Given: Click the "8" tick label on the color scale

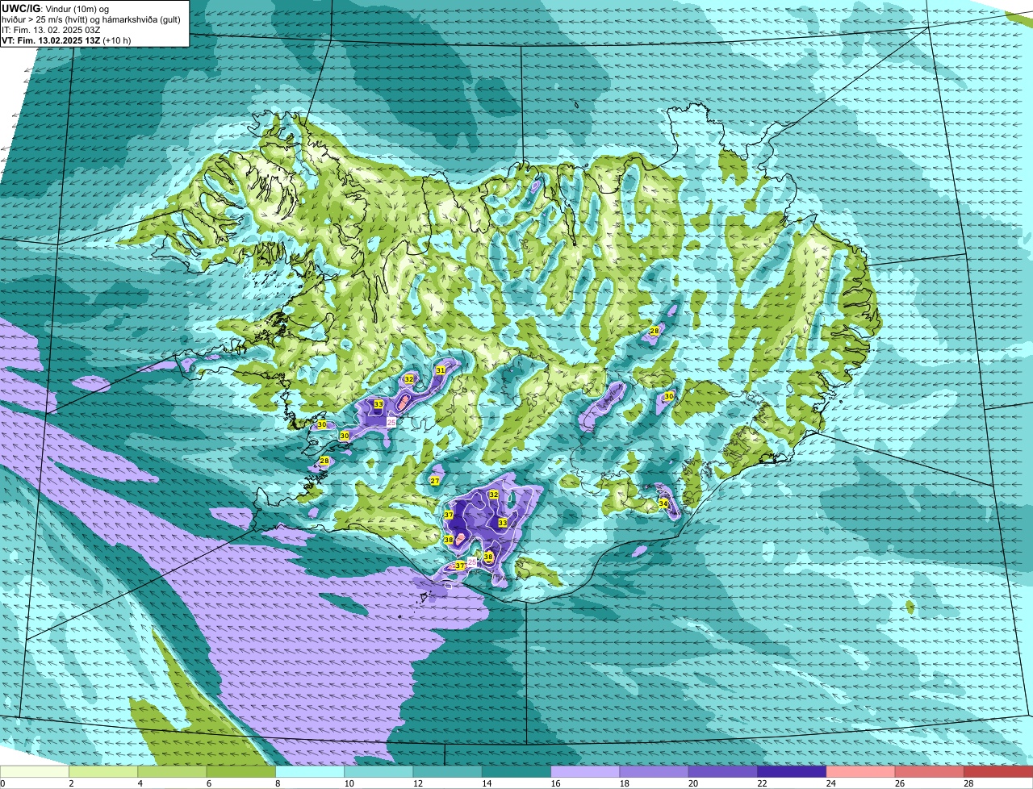Looking at the screenshot, I should [x=278, y=783].
